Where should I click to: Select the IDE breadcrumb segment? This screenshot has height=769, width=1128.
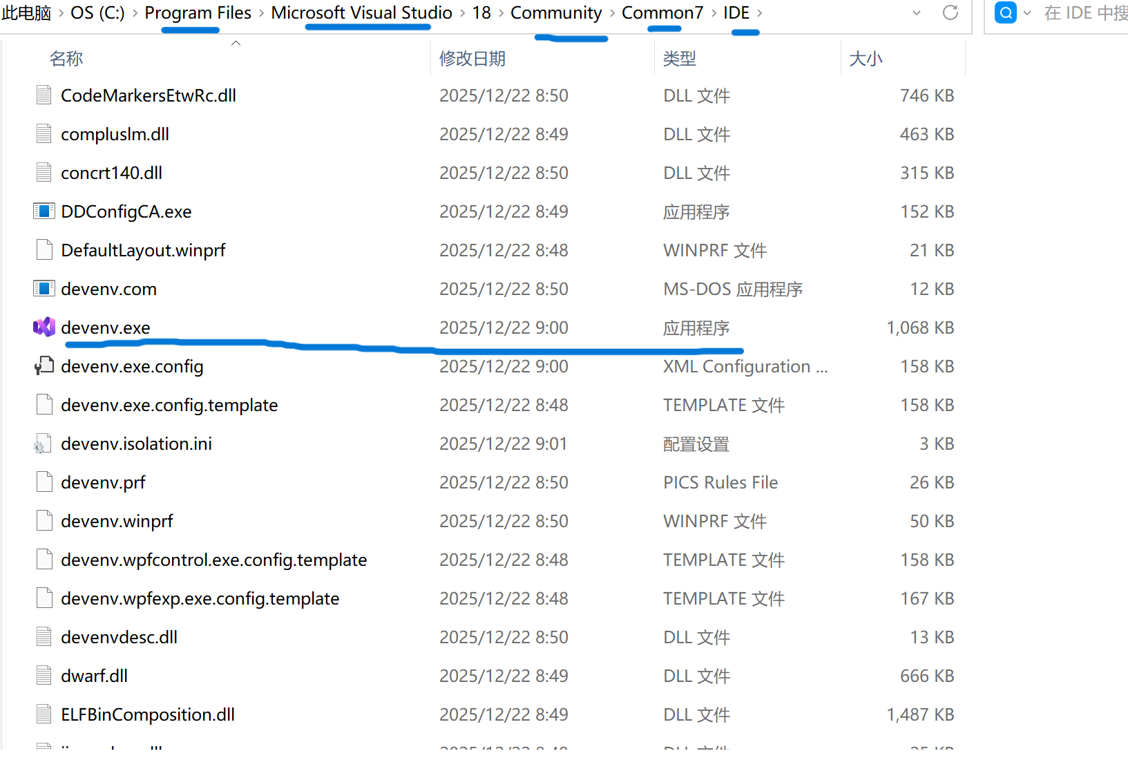[736, 13]
